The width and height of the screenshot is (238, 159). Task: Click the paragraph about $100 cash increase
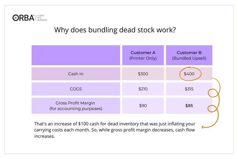point(115,130)
